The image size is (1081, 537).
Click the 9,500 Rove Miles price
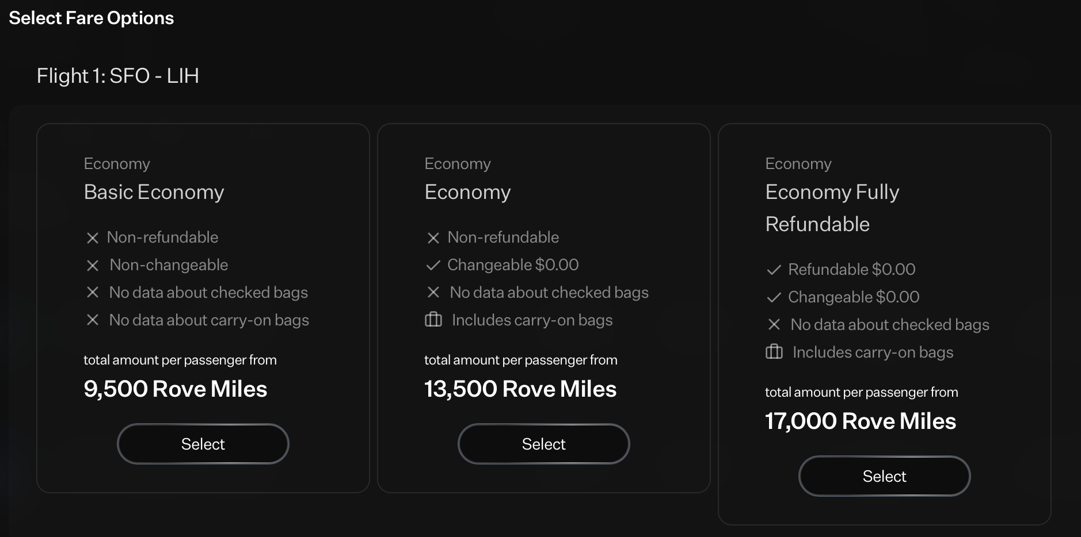[176, 389]
